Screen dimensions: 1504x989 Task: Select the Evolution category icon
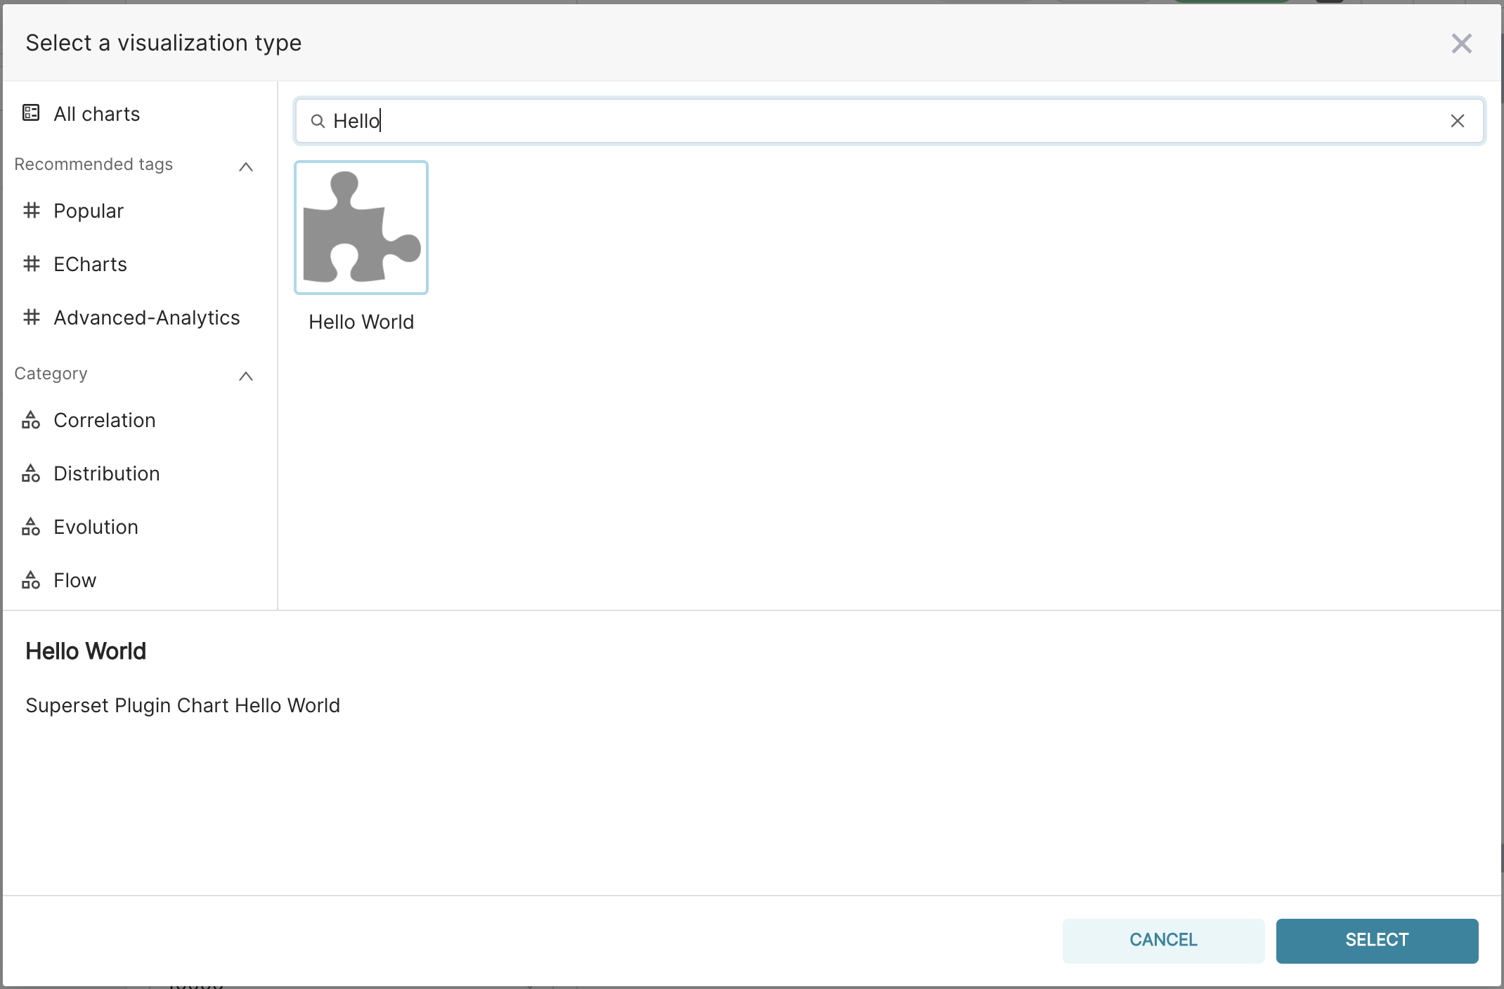click(31, 527)
